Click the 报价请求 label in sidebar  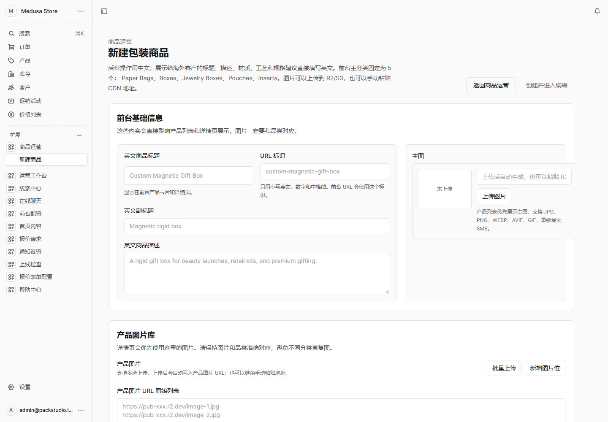pyautogui.click(x=30, y=239)
